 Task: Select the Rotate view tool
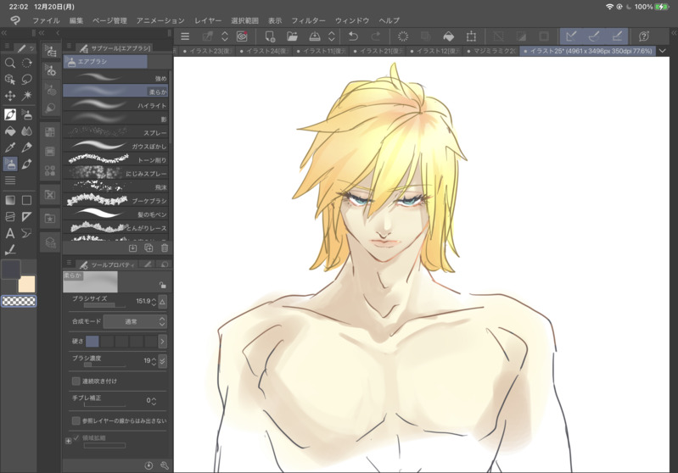coord(27,63)
